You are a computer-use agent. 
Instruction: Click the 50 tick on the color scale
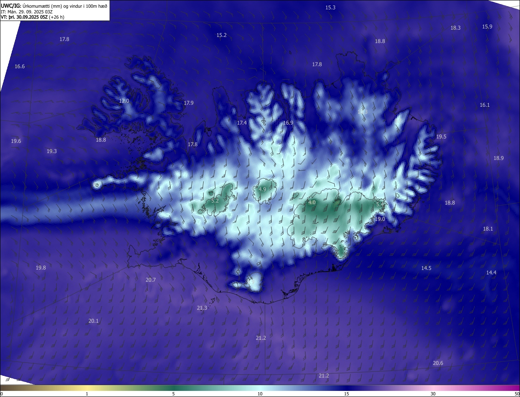click(x=517, y=394)
